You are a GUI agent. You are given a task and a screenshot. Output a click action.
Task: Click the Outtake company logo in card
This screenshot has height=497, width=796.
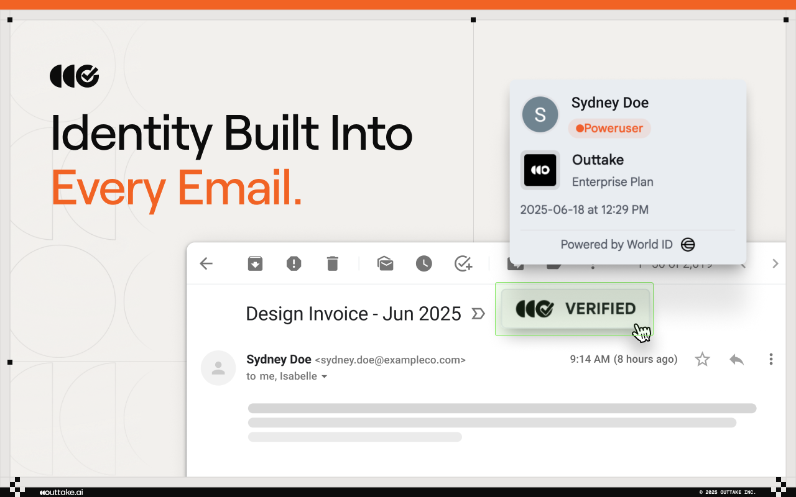tap(540, 170)
